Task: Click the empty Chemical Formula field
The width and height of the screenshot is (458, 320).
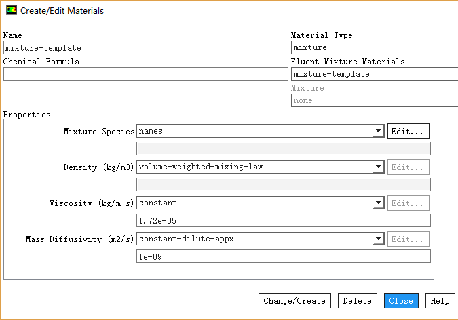Action: point(145,75)
